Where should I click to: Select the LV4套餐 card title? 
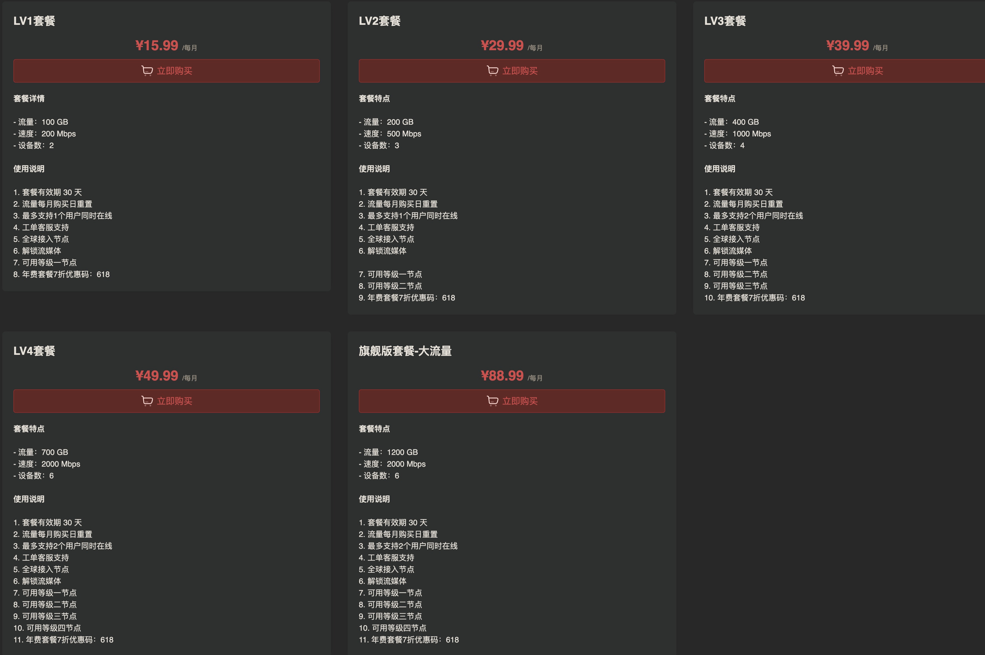pyautogui.click(x=35, y=351)
